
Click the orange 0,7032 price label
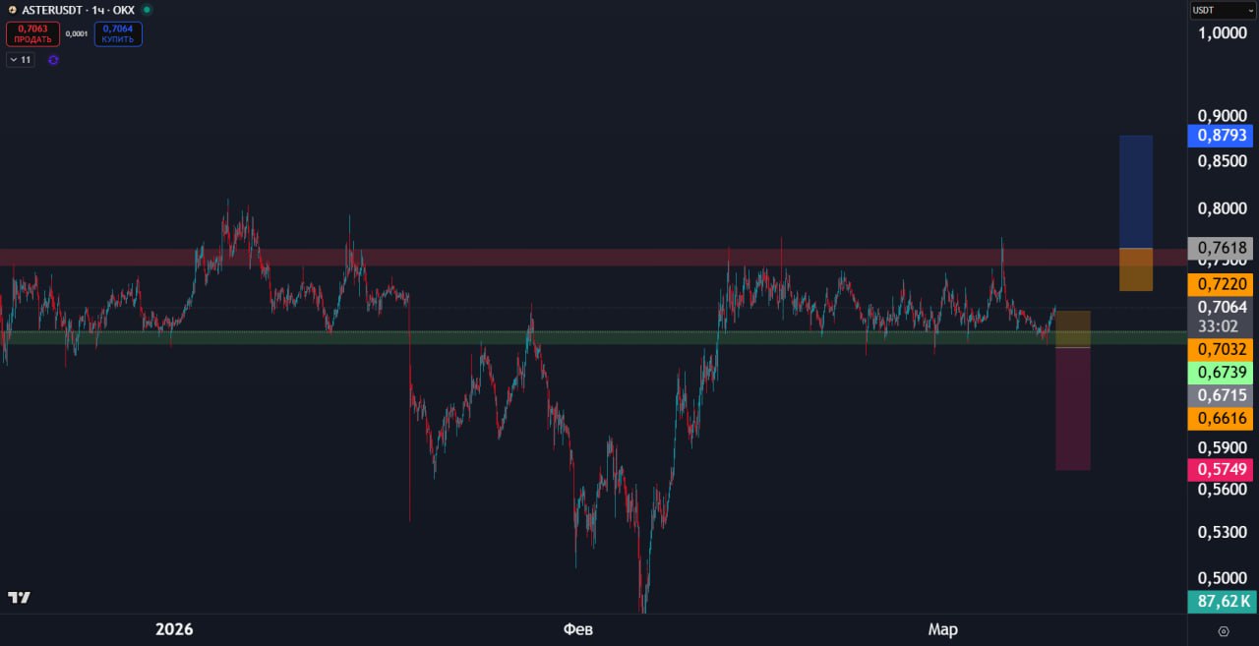(1221, 348)
